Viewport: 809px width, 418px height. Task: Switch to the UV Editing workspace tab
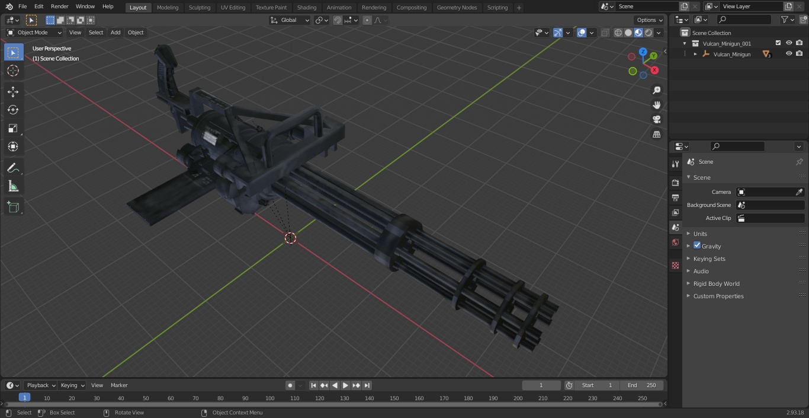click(x=233, y=8)
